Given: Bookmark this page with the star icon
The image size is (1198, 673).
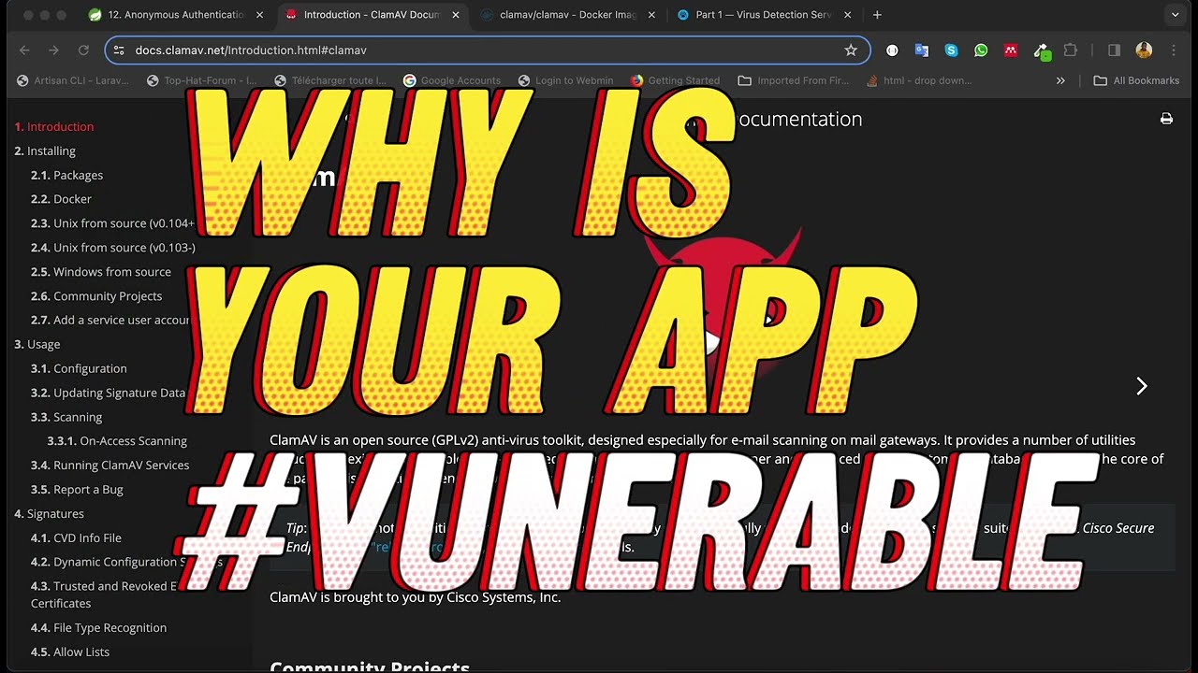Looking at the screenshot, I should point(851,50).
